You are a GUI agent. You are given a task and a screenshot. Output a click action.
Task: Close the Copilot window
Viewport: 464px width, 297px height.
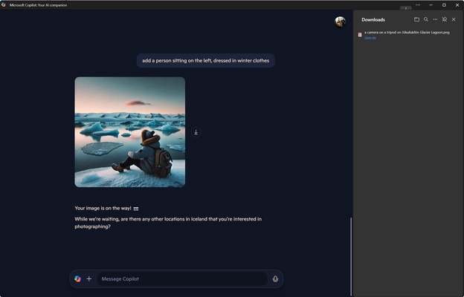(457, 5)
